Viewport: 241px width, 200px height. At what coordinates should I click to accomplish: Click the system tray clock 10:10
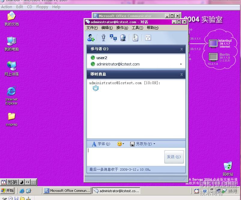click(x=232, y=191)
